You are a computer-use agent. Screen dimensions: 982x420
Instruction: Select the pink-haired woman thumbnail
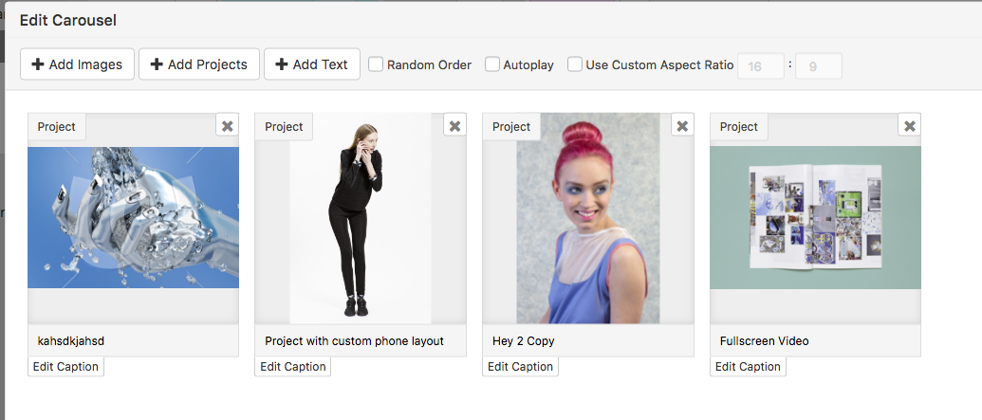pyautogui.click(x=588, y=218)
